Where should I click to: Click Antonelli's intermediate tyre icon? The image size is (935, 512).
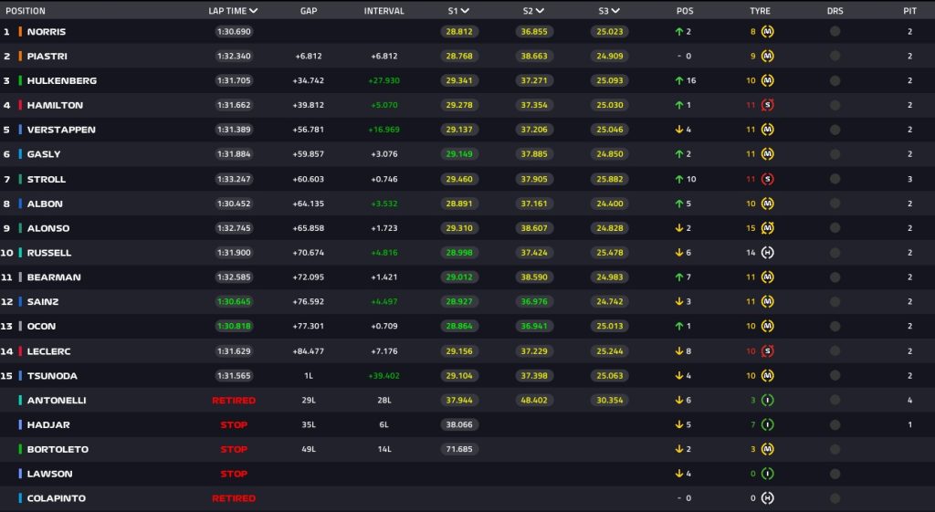pyautogui.click(x=768, y=400)
